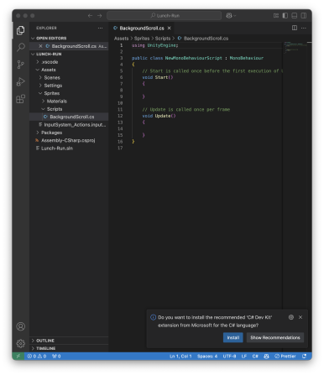Expand the Settings folder
324x375 pixels.
coord(69,86)
